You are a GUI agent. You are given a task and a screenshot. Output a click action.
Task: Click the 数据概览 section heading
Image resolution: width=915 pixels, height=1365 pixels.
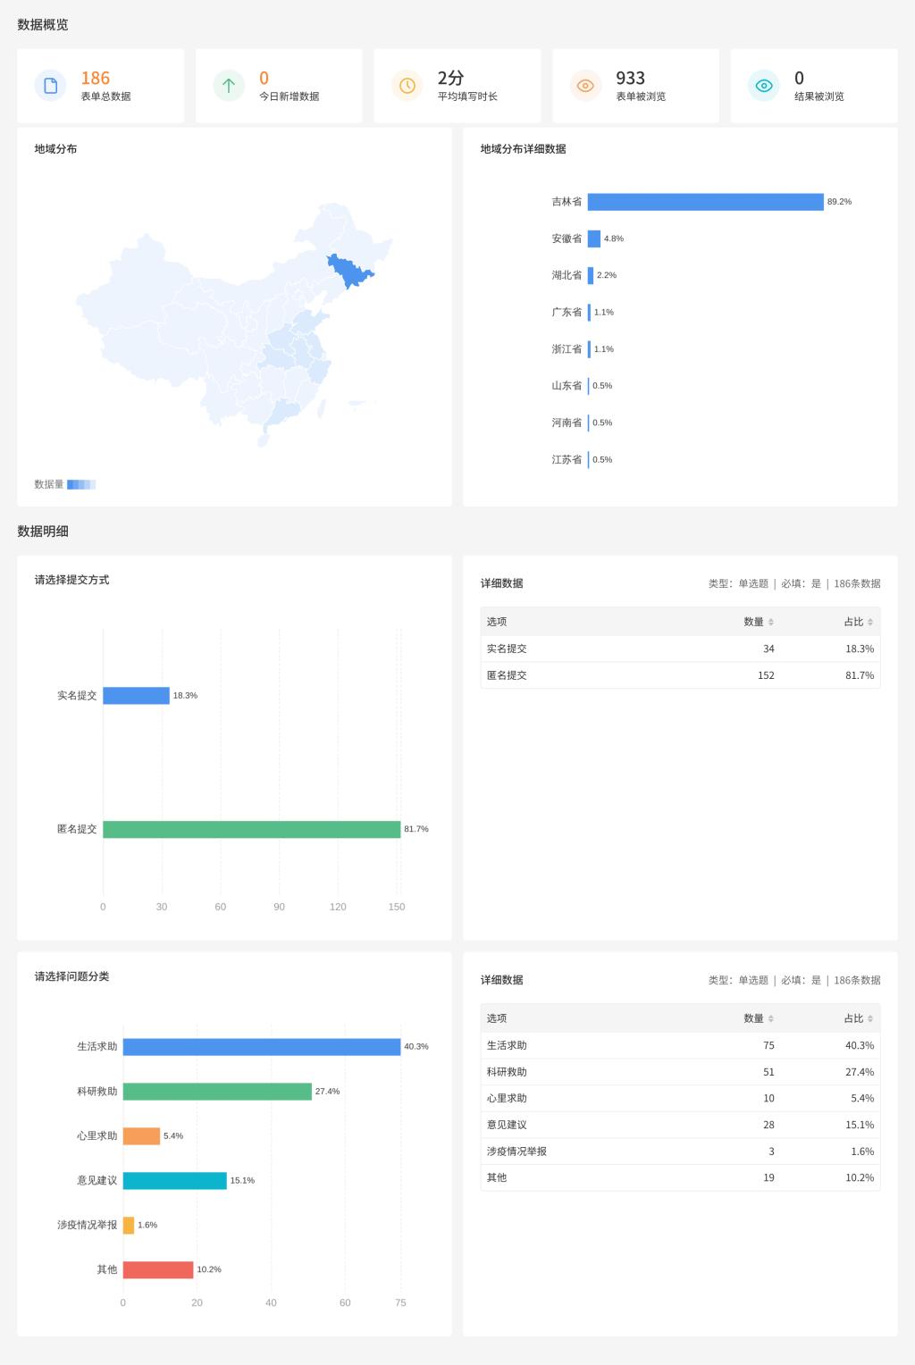[x=43, y=25]
